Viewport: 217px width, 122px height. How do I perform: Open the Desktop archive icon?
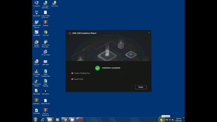[x=45, y=23]
